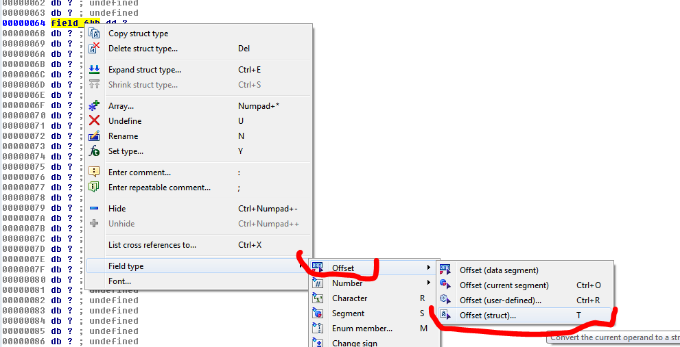Click the Delete struct type icon

click(95, 49)
